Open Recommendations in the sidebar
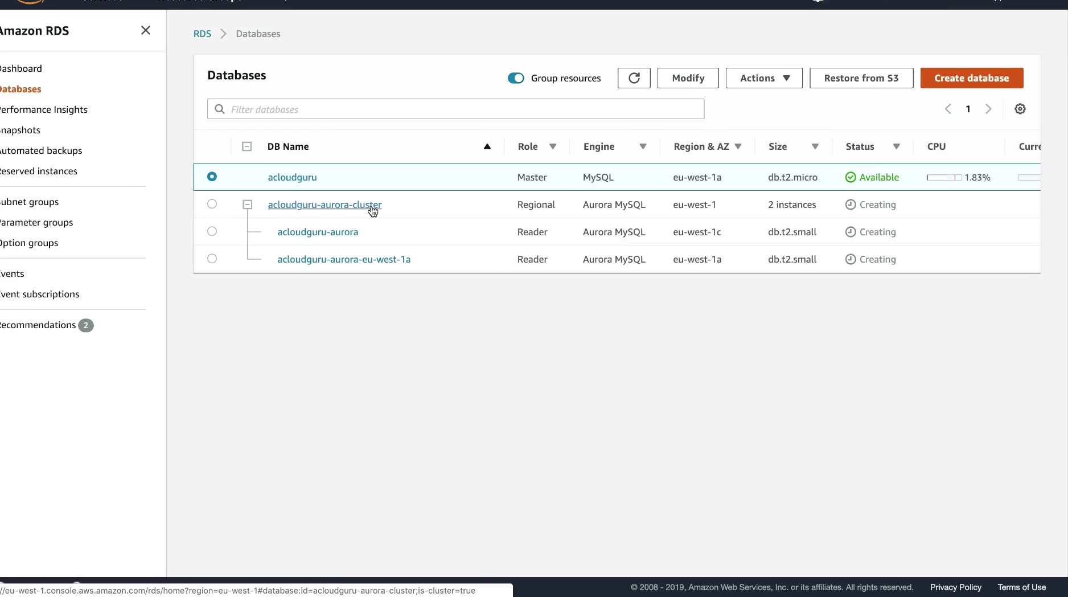This screenshot has width=1068, height=597. click(38, 325)
